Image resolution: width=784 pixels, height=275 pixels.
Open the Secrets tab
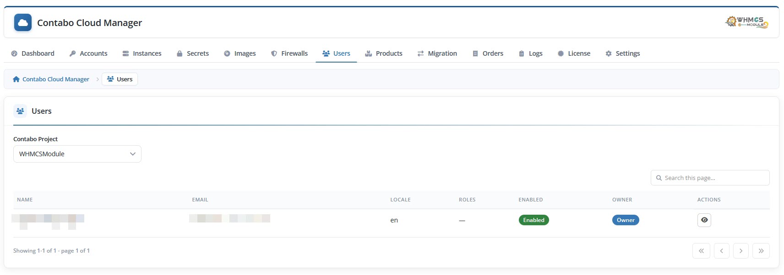click(x=193, y=53)
